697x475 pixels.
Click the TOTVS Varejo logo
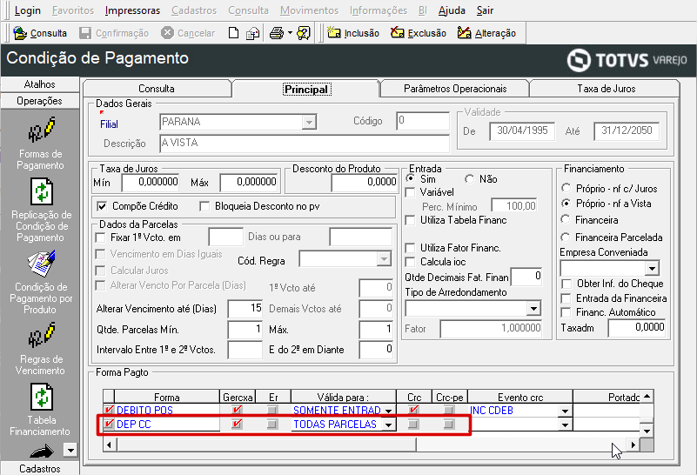[627, 60]
